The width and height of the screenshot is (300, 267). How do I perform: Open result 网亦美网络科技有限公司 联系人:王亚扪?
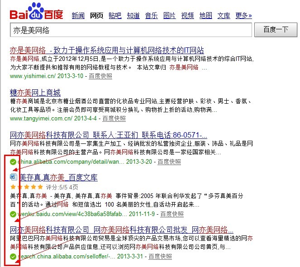click(x=109, y=135)
